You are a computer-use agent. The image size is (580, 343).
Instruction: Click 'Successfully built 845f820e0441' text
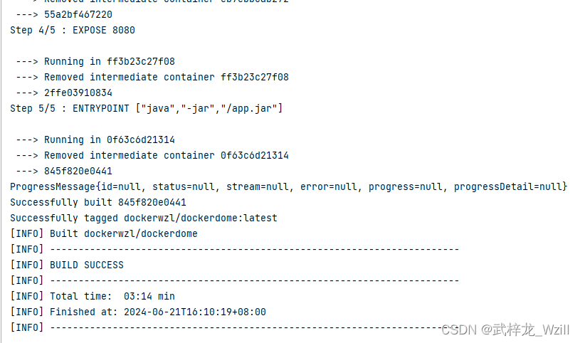(98, 202)
